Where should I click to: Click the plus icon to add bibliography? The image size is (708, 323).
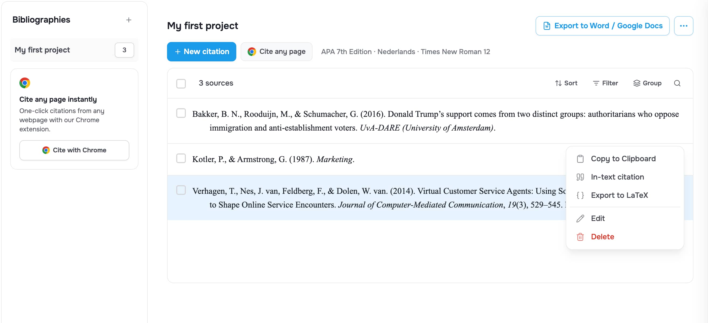coord(129,20)
